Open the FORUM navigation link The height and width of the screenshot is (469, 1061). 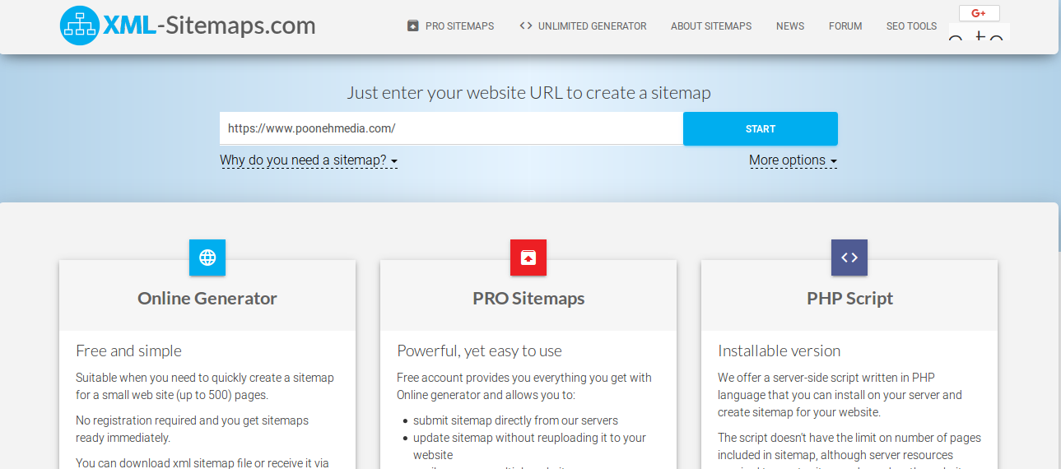845,26
